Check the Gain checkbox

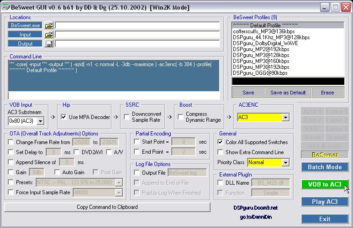(11, 172)
